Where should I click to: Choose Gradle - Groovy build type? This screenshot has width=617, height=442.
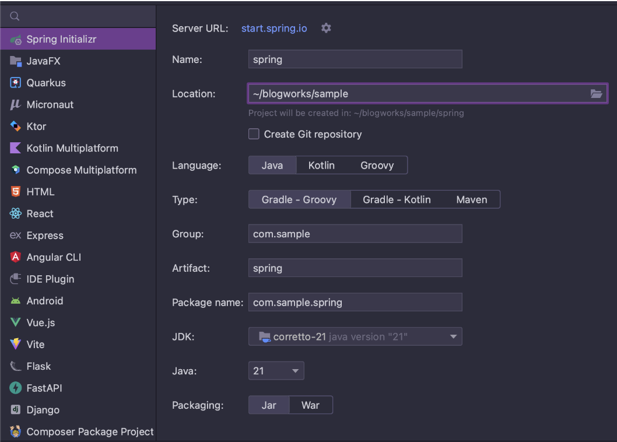pyautogui.click(x=299, y=199)
